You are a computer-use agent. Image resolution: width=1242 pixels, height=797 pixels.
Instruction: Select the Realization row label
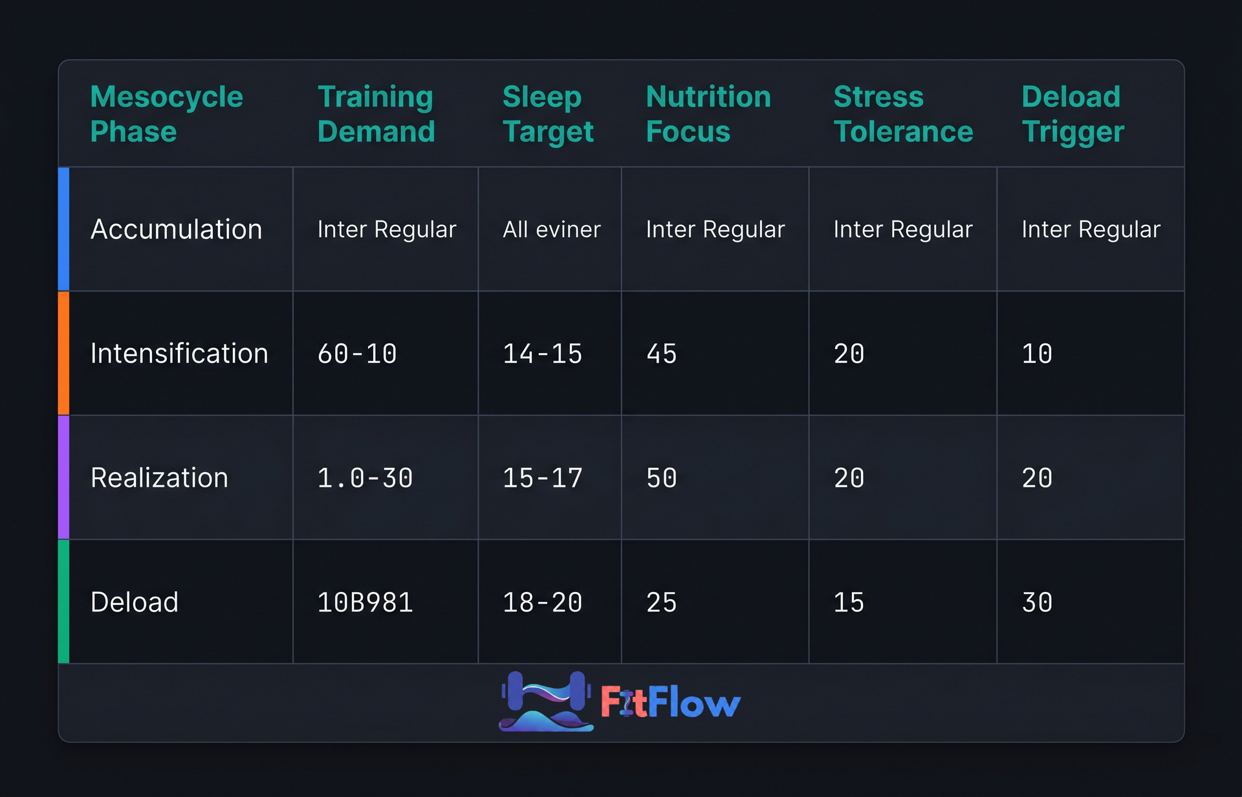pos(159,478)
